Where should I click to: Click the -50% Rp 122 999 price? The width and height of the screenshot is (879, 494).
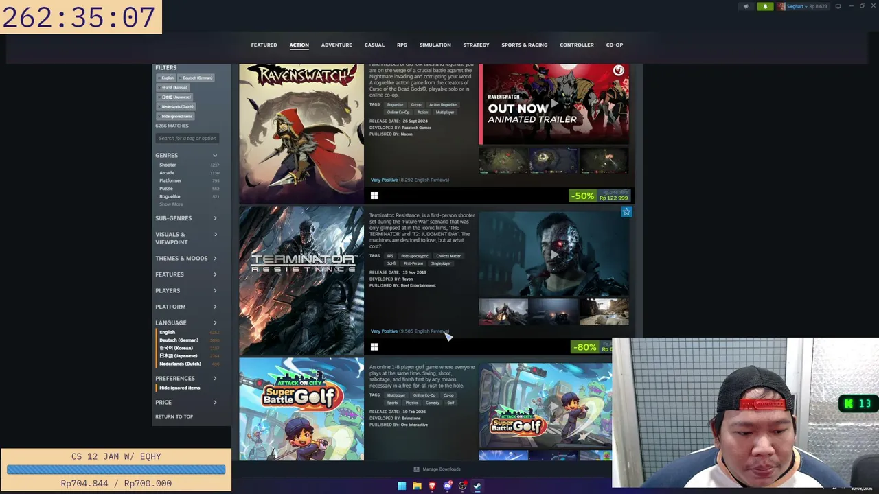(x=600, y=196)
